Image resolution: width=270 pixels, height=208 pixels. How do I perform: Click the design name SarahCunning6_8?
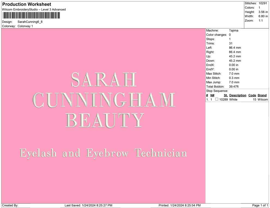click(30, 22)
